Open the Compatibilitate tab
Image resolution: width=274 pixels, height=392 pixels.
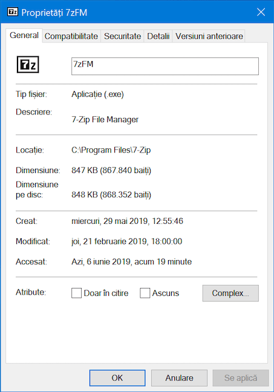(x=71, y=36)
